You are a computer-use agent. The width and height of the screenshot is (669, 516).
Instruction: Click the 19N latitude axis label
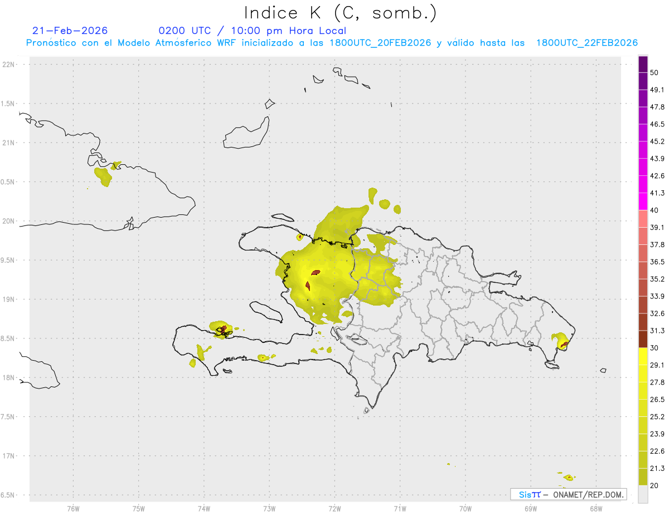9,299
